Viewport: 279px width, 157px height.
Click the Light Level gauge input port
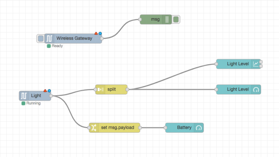(216, 90)
